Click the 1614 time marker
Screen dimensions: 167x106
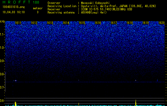point(66,23)
